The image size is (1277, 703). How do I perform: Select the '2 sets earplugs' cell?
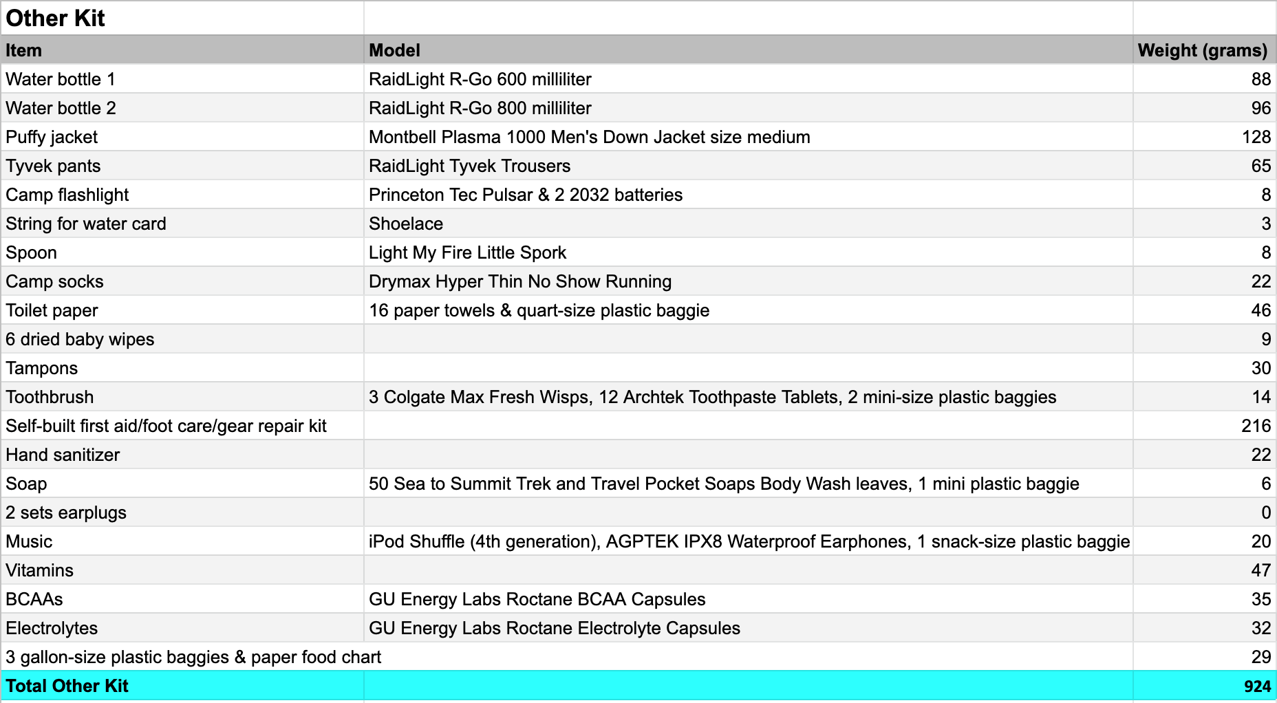[182, 512]
